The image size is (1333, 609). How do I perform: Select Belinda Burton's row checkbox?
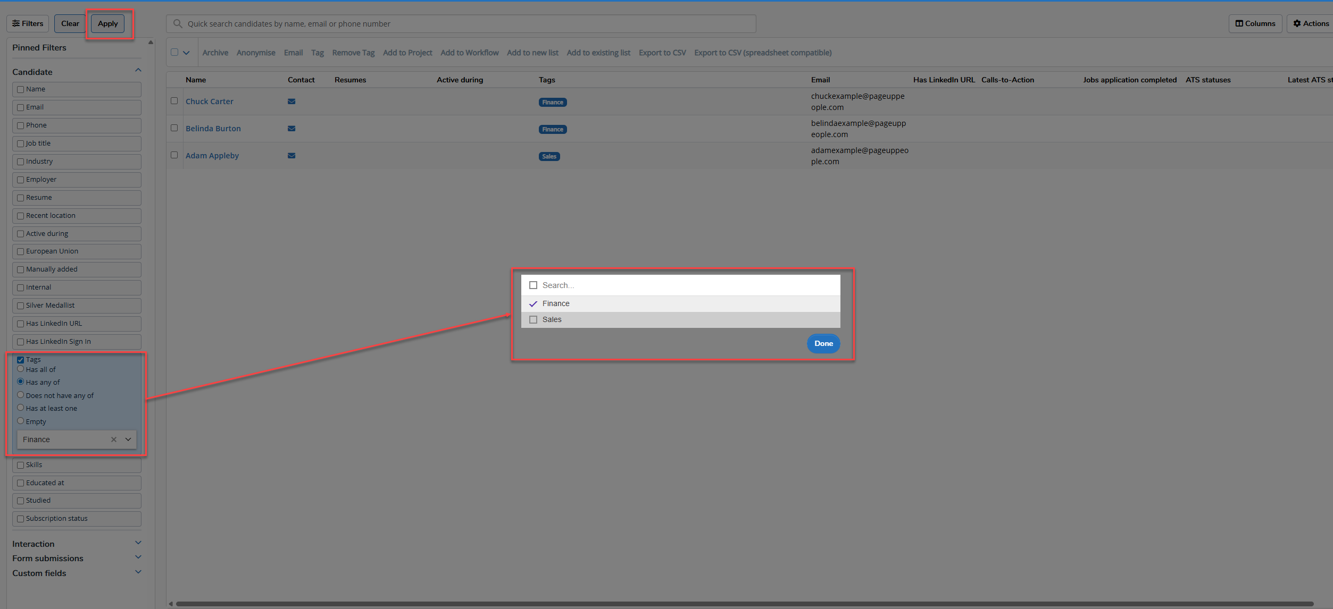(x=174, y=128)
